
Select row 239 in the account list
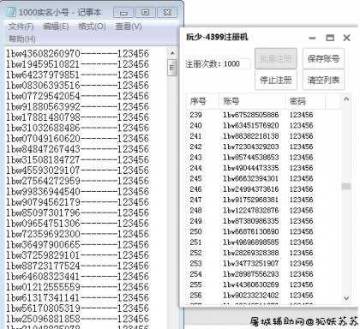coord(263,115)
